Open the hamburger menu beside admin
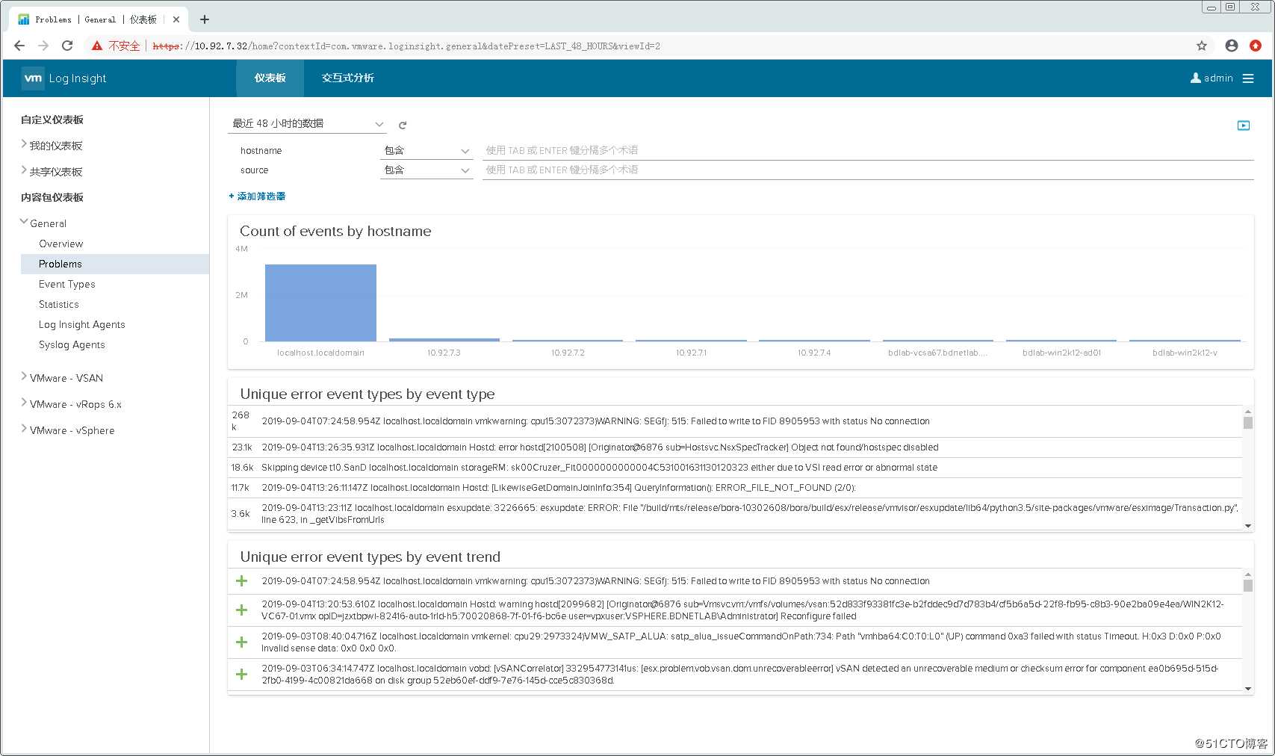 pyautogui.click(x=1248, y=78)
